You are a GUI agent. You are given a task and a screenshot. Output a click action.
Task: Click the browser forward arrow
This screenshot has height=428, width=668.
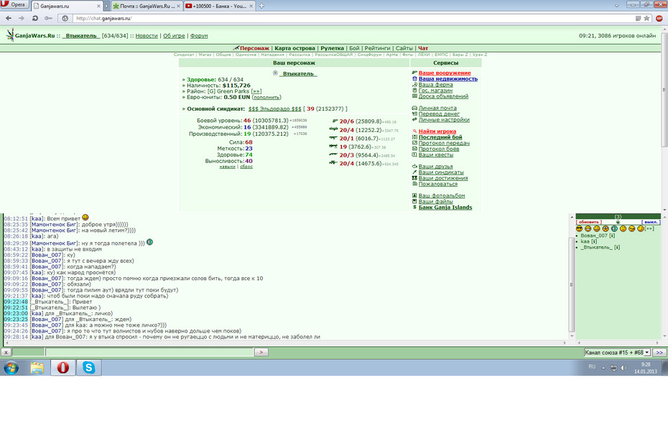tap(22, 19)
